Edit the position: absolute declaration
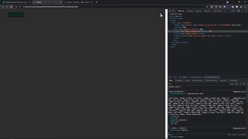Screen dimensions: 248x139 [179, 120]
